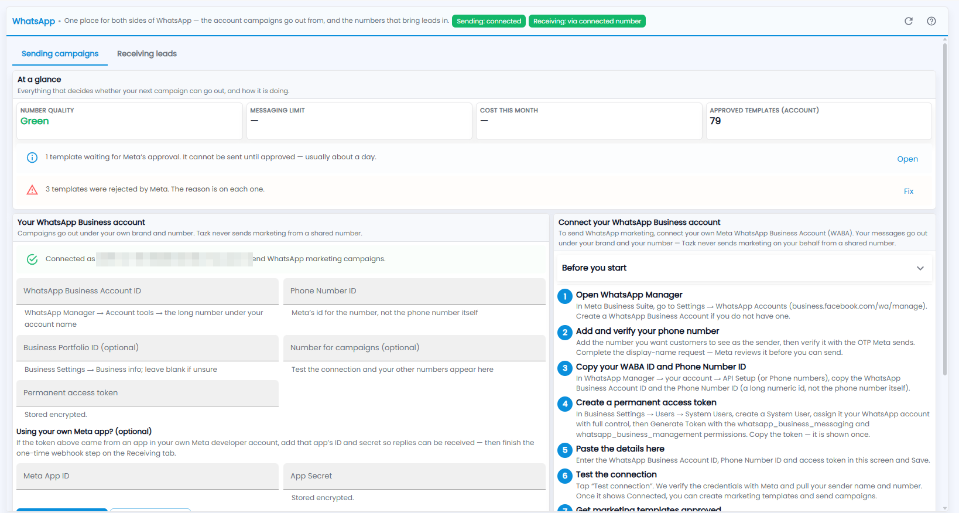The height and width of the screenshot is (513, 959).
Task: Click the WhatsApp title link
Action: pyautogui.click(x=34, y=21)
